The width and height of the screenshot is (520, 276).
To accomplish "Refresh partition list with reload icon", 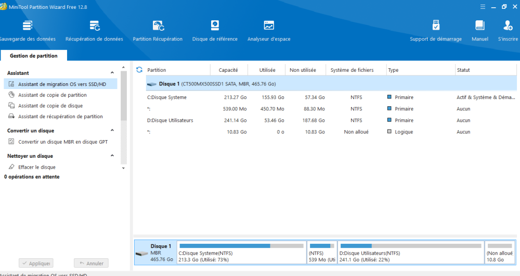I will tap(139, 70).
